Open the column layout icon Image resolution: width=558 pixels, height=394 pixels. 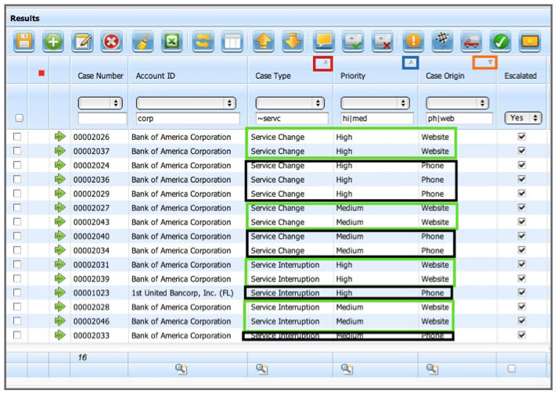[x=232, y=41]
